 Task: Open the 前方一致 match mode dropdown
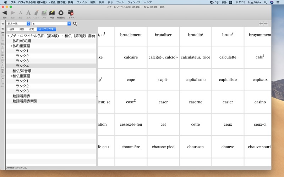[18, 23]
